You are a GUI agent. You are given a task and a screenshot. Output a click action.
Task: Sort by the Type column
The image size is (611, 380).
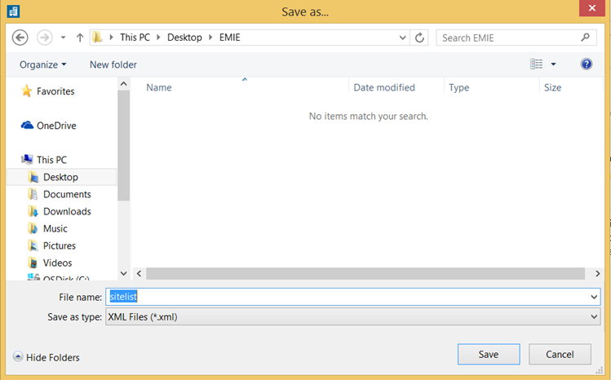(x=458, y=87)
